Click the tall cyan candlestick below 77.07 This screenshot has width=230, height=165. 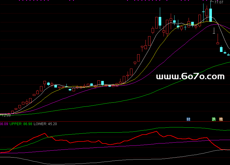click(211, 15)
